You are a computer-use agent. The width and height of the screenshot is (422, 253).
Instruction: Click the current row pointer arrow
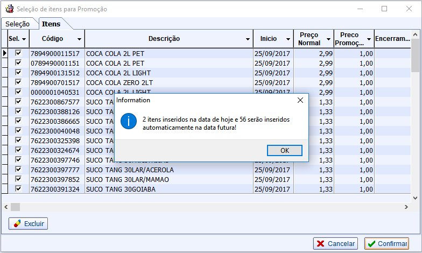coord(4,53)
